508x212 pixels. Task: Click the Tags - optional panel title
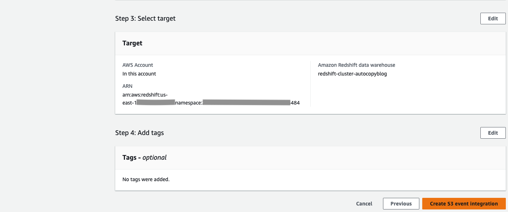(x=145, y=158)
